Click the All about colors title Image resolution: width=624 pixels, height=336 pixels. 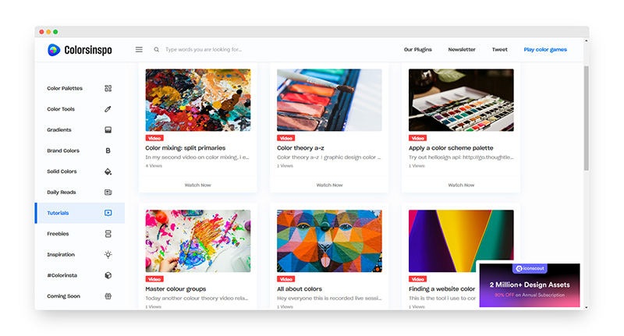300,289
